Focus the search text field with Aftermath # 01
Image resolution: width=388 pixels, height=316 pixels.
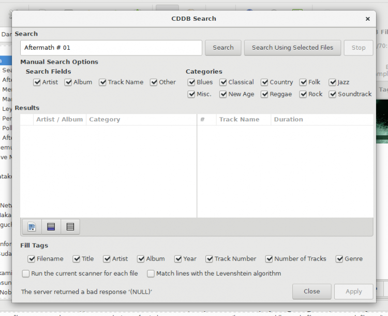click(x=111, y=48)
